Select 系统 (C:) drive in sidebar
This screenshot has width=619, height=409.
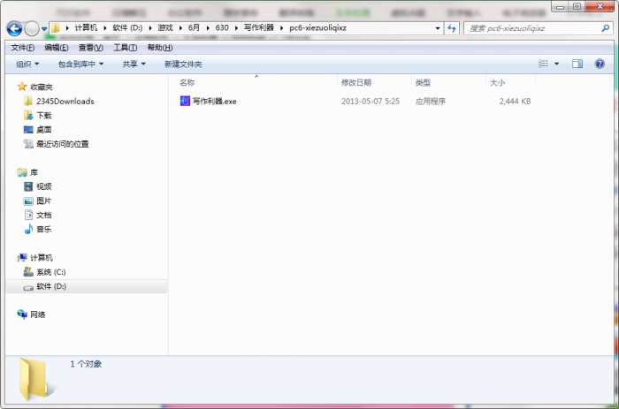coord(50,272)
